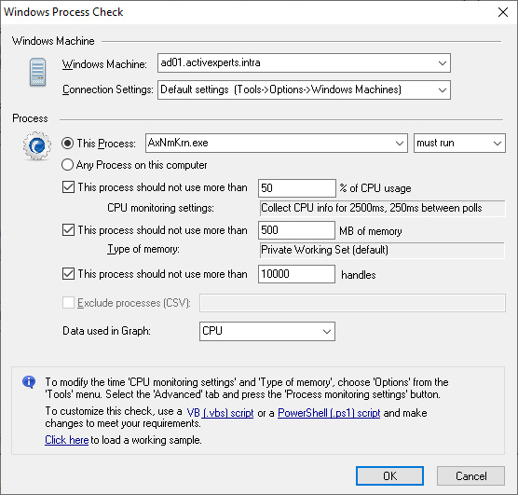
Task: Open the VB (.vbs) script link
Action: point(220,413)
